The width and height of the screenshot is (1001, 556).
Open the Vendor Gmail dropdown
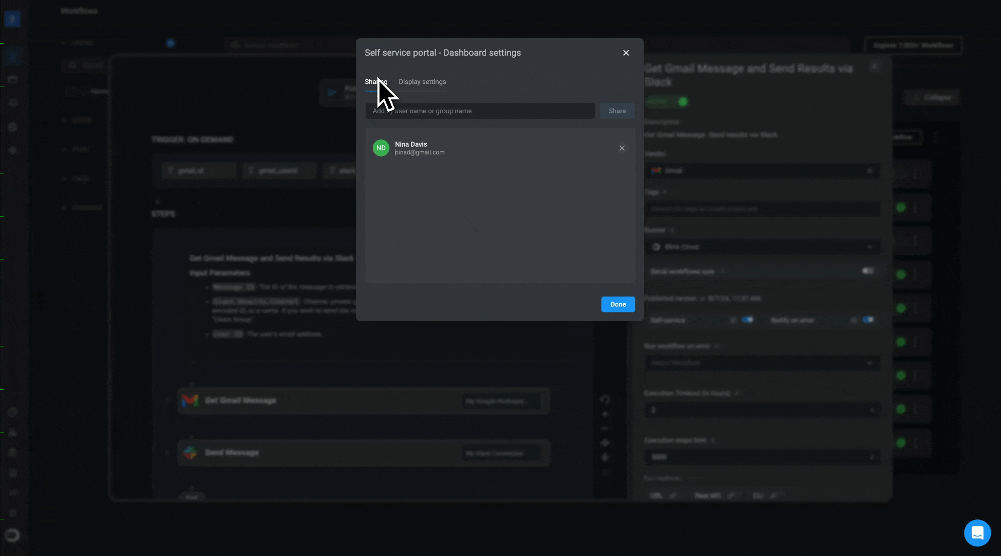coord(762,170)
